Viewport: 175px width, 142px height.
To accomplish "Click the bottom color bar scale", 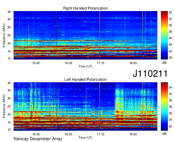I will click(164, 106).
